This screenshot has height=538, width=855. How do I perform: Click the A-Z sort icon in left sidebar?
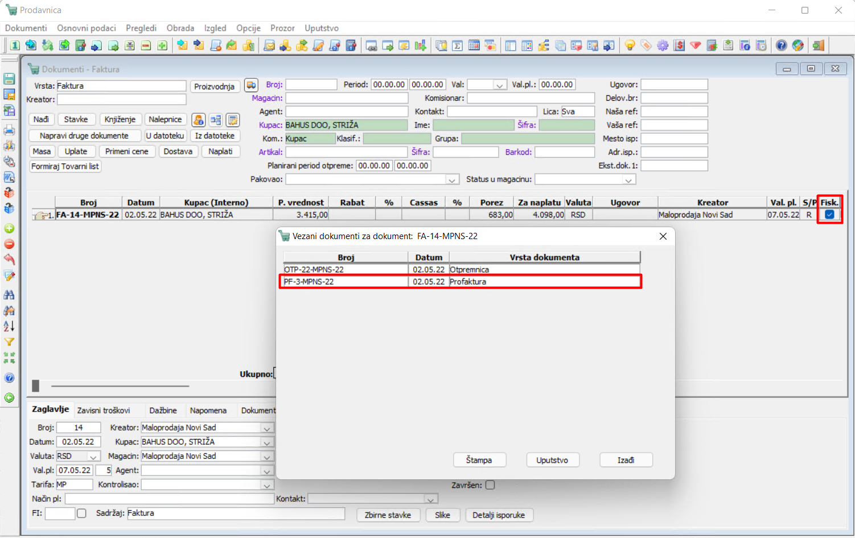coord(9,326)
